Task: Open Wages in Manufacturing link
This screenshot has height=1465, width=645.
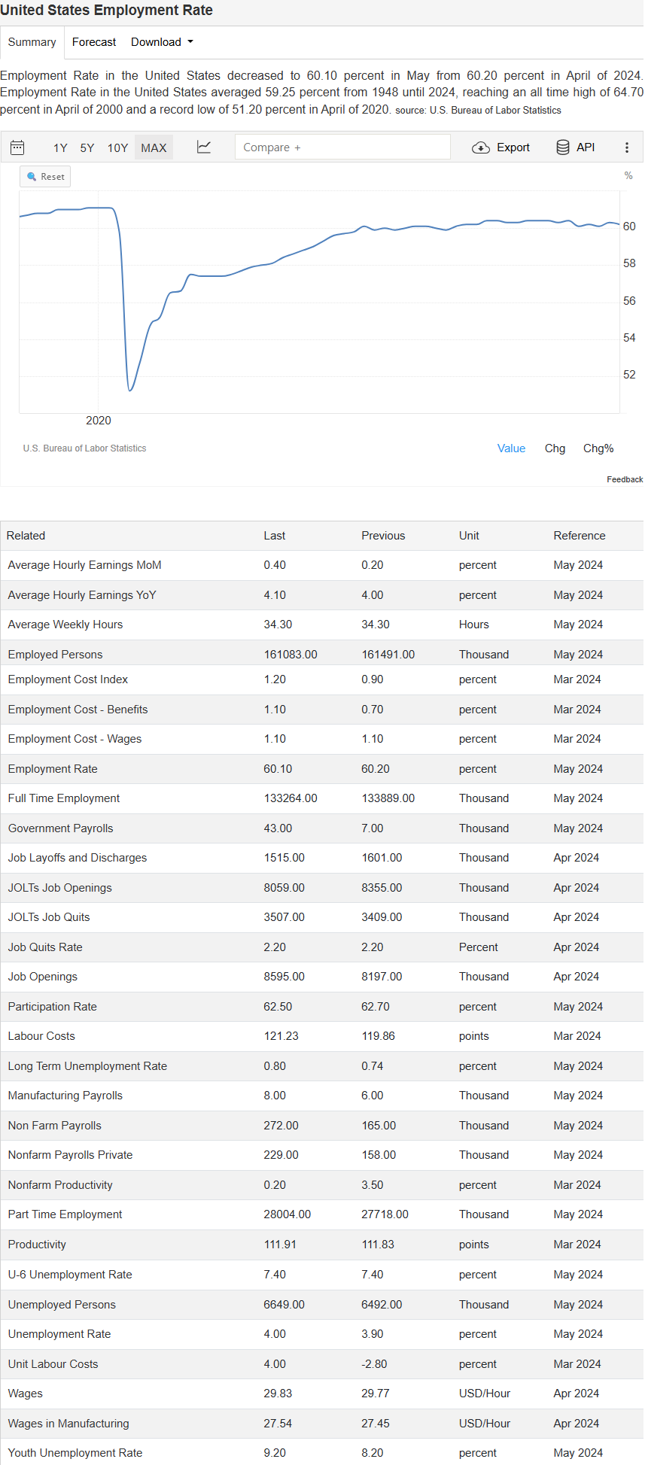Action: [x=68, y=1424]
